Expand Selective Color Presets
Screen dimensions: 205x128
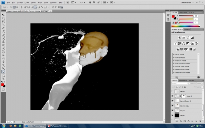point(174,72)
